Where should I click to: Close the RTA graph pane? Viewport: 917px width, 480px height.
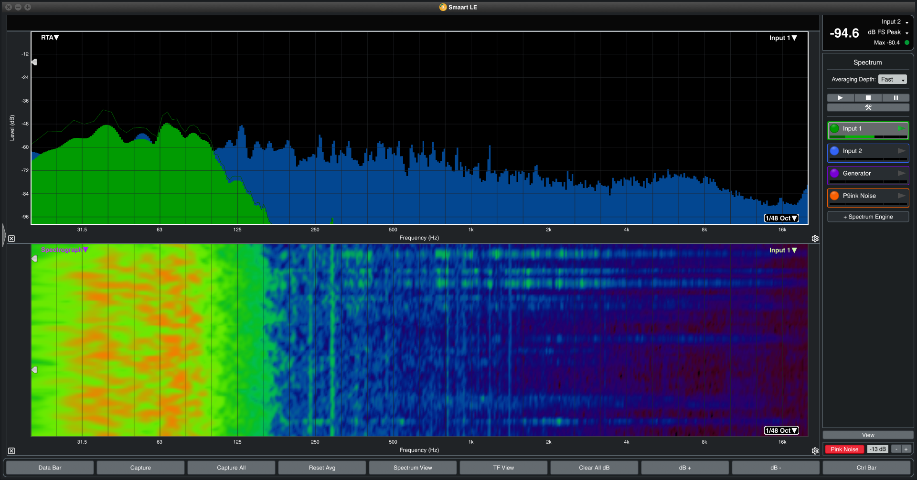[11, 239]
